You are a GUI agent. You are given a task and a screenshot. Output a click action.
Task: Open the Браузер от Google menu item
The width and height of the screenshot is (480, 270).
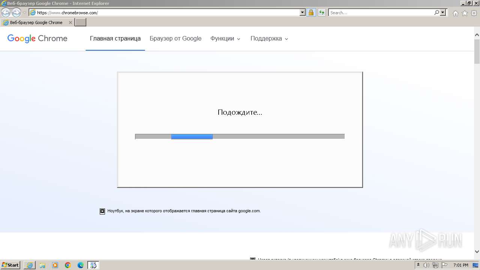(175, 38)
